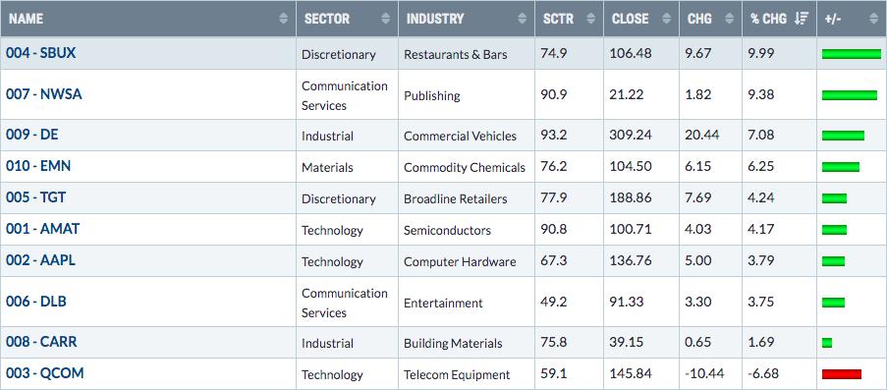Sort table by NAME column arrows

pyautogui.click(x=284, y=19)
